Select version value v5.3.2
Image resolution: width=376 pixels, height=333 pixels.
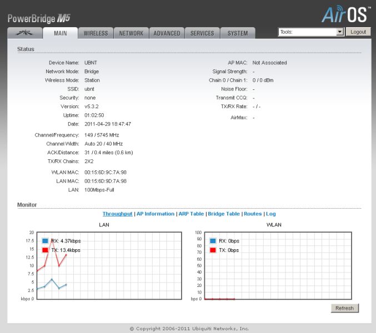pos(92,107)
